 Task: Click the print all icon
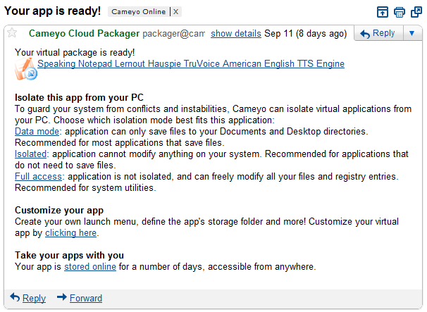tap(400, 12)
